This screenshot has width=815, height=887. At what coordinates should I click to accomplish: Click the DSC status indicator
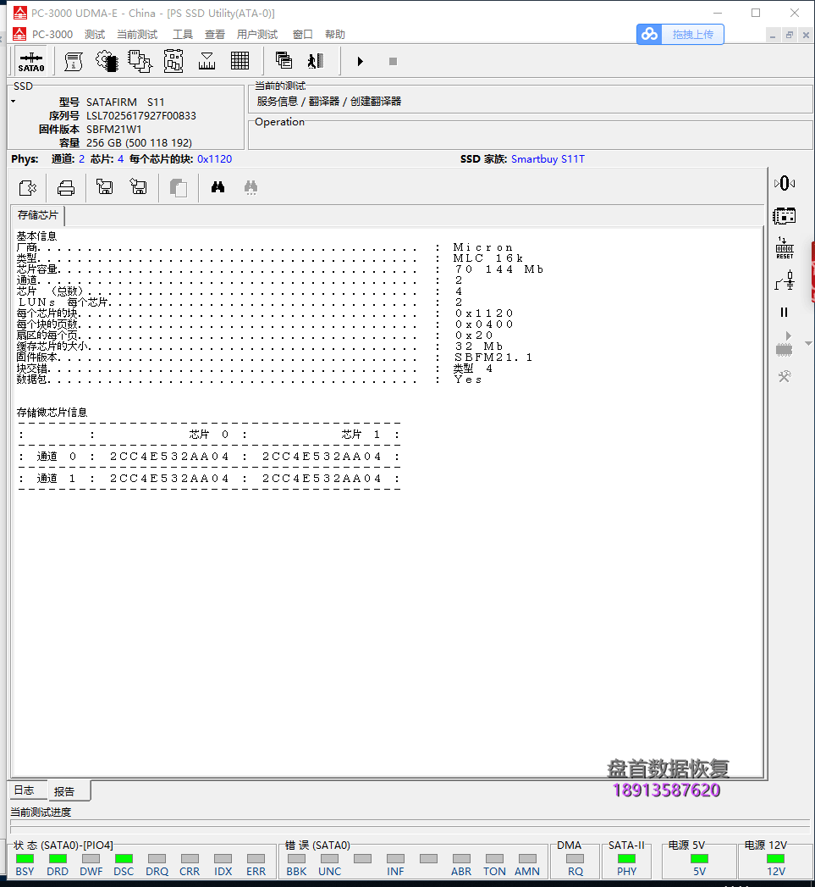point(124,859)
